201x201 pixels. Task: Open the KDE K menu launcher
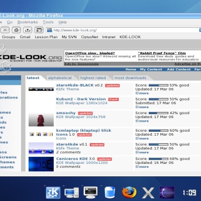tap(53, 192)
